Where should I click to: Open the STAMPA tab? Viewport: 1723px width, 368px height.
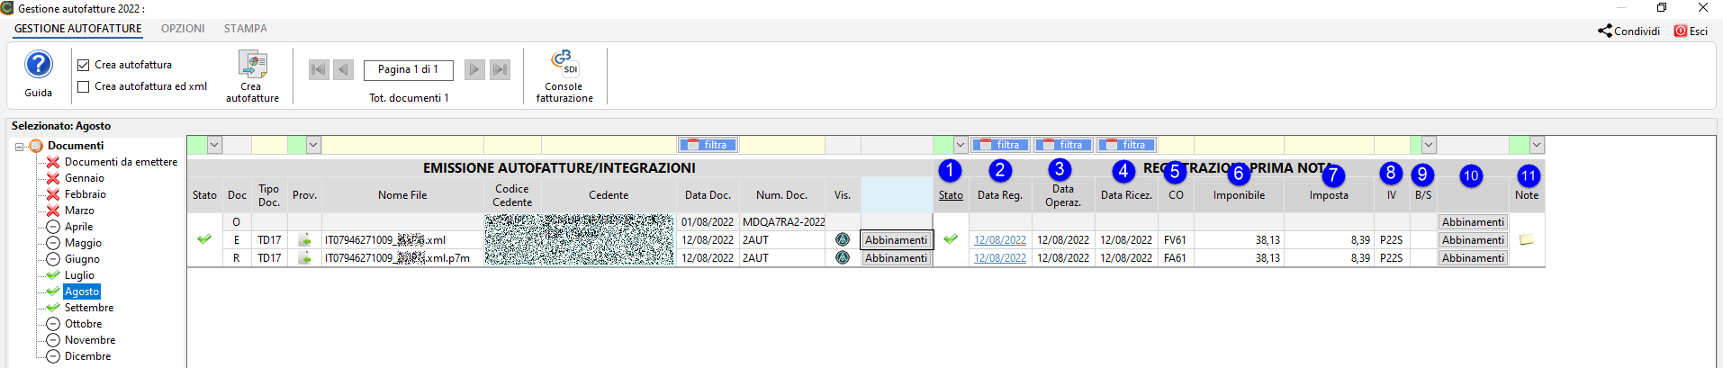pyautogui.click(x=245, y=29)
